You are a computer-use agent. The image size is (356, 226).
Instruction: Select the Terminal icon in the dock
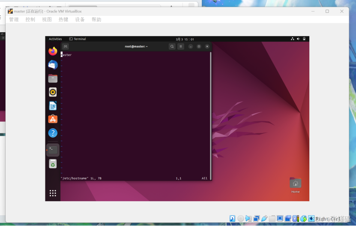(53, 150)
